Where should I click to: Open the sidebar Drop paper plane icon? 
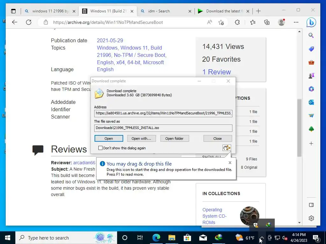coord(311,116)
